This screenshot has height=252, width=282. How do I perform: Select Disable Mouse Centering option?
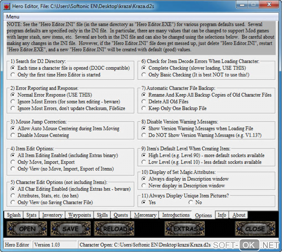(x=40, y=135)
